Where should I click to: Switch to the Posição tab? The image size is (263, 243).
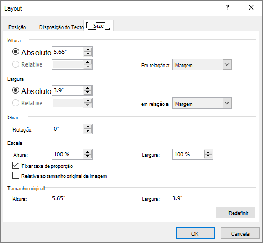click(x=17, y=27)
